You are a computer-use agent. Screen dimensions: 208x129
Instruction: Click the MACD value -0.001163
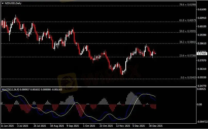pyautogui.click(x=57, y=90)
